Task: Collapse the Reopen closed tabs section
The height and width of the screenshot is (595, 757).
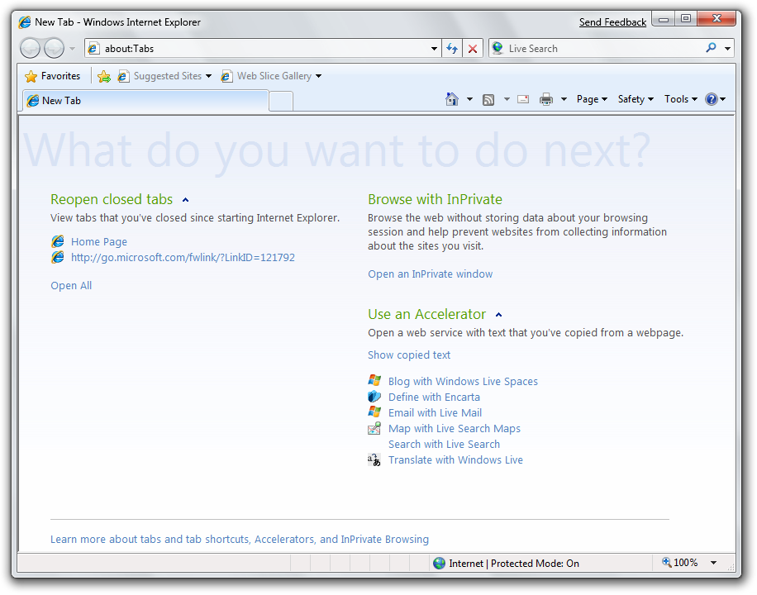Action: [185, 200]
